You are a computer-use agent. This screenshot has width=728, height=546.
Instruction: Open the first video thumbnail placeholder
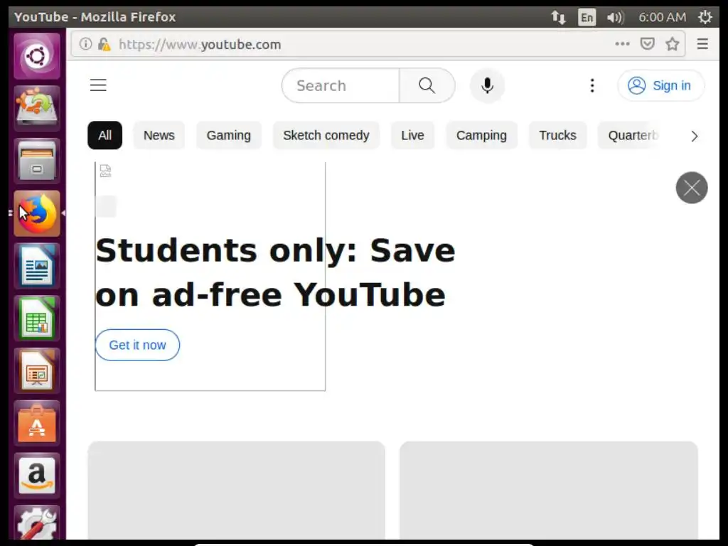click(236, 491)
